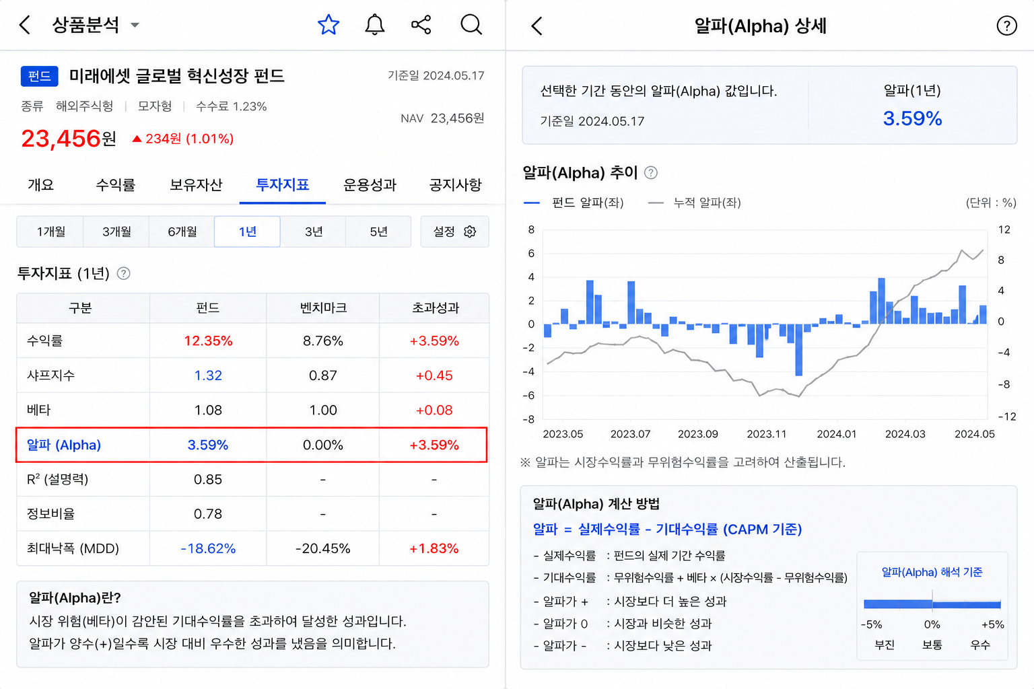The width and height of the screenshot is (1034, 689).
Task: Select the 1개월 period
Action: pos(50,231)
